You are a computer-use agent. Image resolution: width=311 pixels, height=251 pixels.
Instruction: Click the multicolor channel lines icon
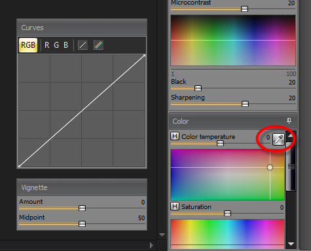[98, 45]
